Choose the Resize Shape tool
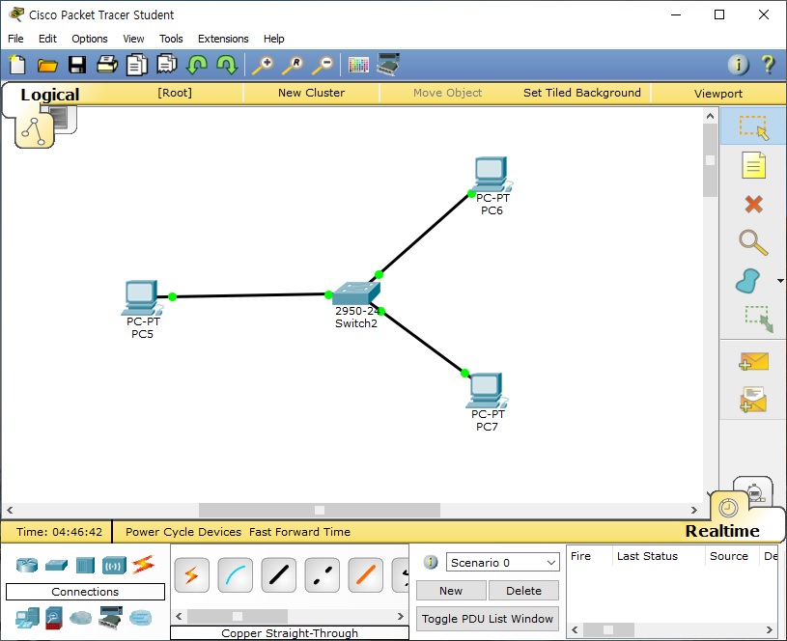This screenshot has width=787, height=641. 758,319
